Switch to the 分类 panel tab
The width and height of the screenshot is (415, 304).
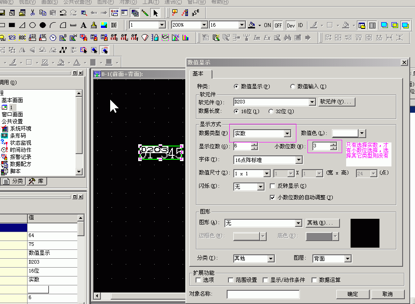[x=14, y=181]
